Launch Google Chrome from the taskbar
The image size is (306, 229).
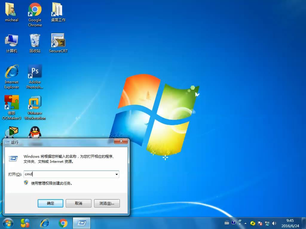click(x=63, y=223)
